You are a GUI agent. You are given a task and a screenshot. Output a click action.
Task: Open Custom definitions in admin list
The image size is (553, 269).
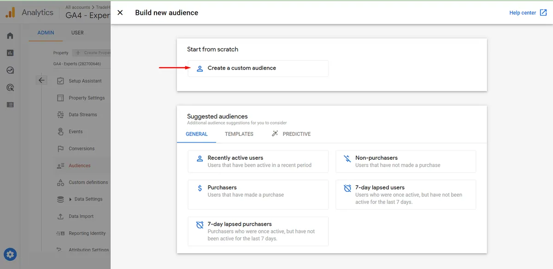tap(88, 182)
